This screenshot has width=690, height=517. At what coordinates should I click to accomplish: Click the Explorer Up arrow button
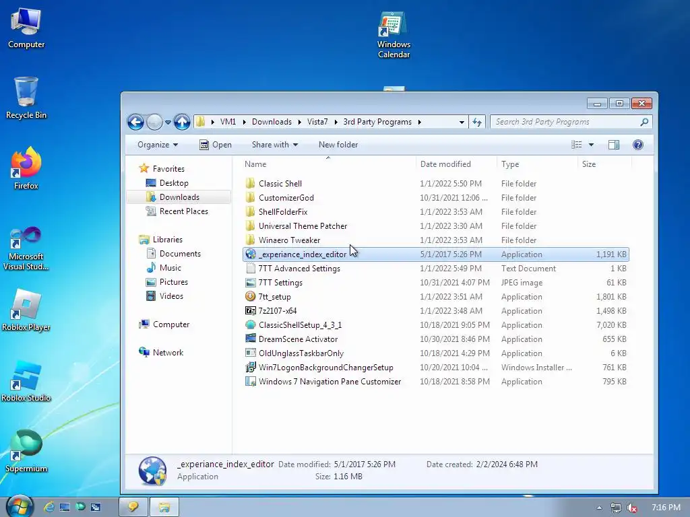click(x=182, y=122)
